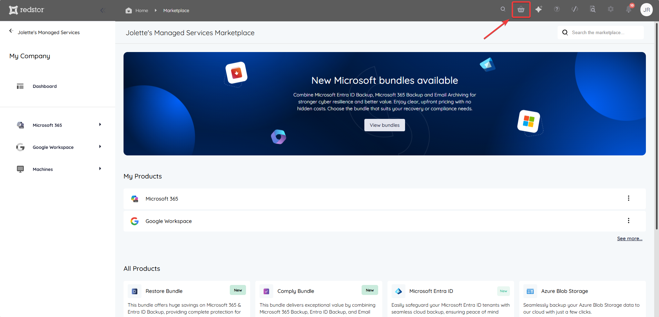Click magnifier icon in marketplace search box
Image resolution: width=659 pixels, height=317 pixels.
click(565, 32)
